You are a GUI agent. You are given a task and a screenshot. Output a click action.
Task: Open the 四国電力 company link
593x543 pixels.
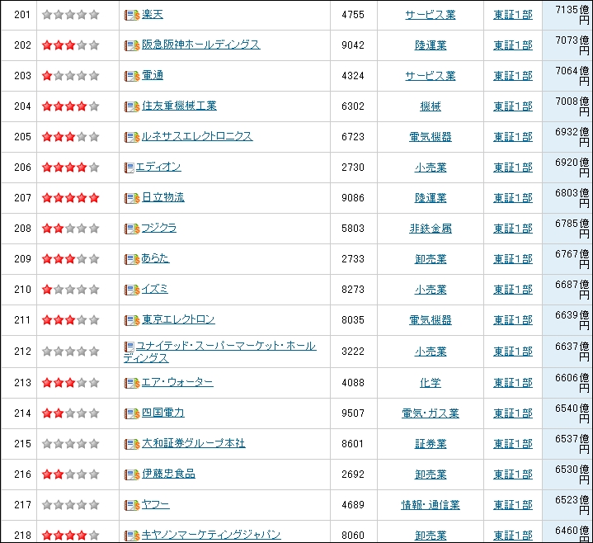pos(163,413)
